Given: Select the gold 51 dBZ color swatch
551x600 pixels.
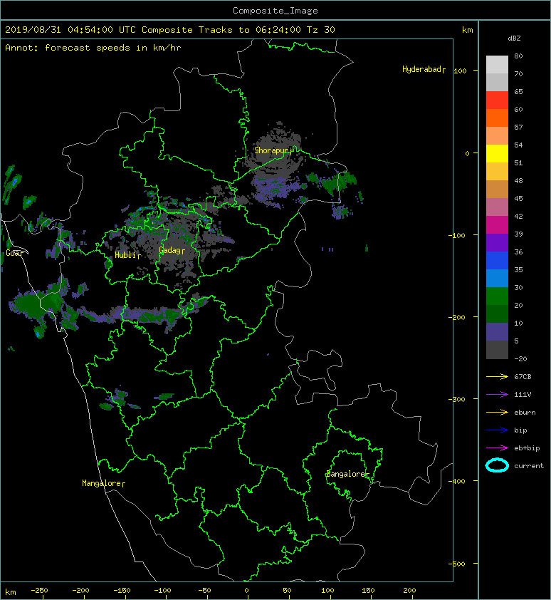Looking at the screenshot, I should click(x=497, y=172).
